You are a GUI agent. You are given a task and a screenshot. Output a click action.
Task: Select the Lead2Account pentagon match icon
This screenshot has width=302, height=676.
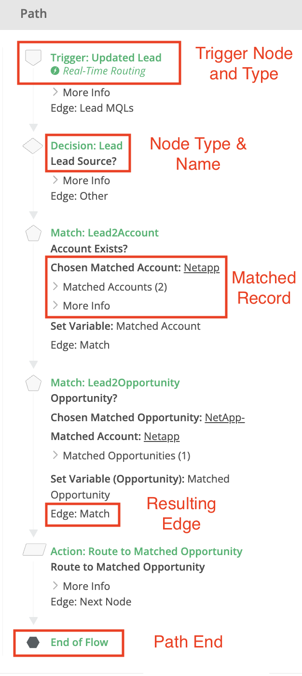(33, 234)
